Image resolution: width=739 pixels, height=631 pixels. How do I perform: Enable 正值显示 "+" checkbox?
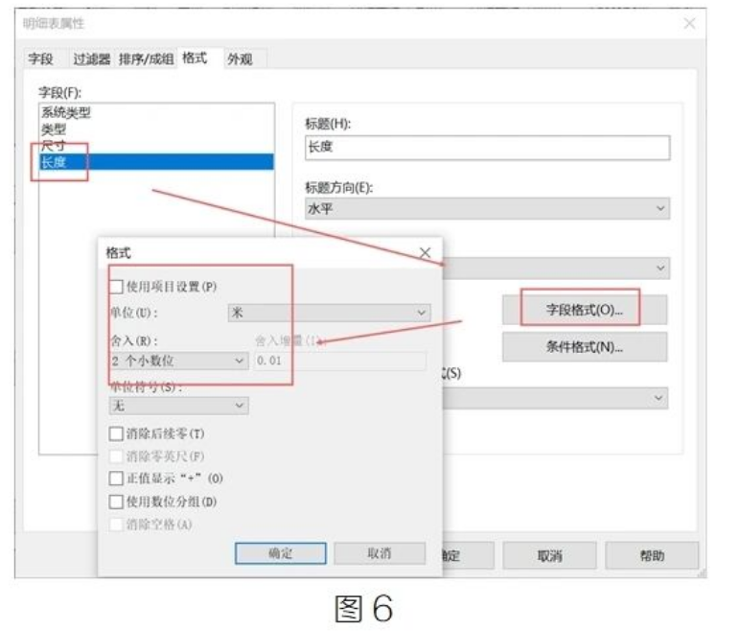tap(116, 479)
